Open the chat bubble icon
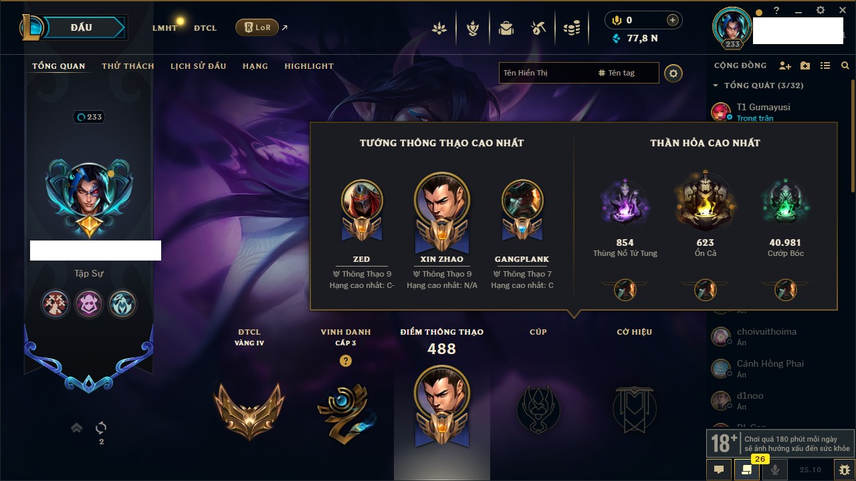 719,470
